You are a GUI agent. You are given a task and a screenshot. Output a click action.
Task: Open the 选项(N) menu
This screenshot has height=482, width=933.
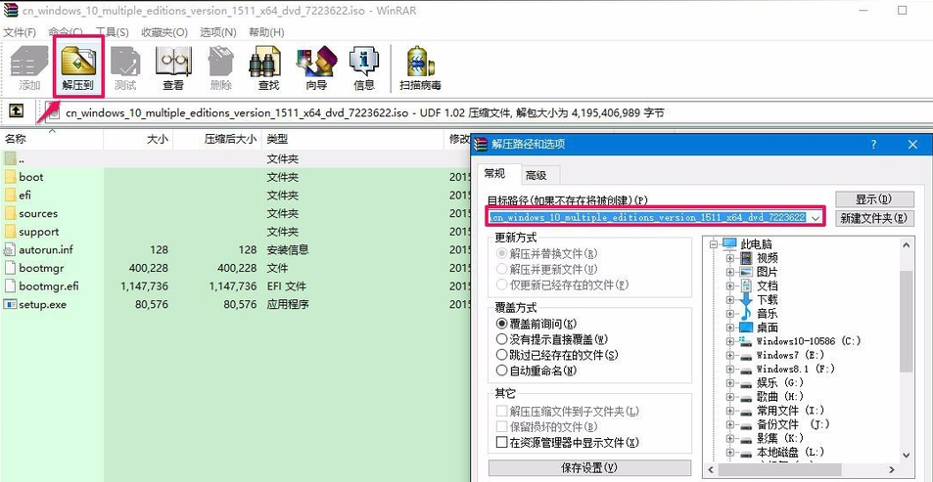217,32
